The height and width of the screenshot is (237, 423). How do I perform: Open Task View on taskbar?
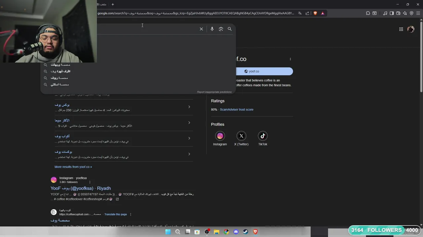tap(188, 232)
